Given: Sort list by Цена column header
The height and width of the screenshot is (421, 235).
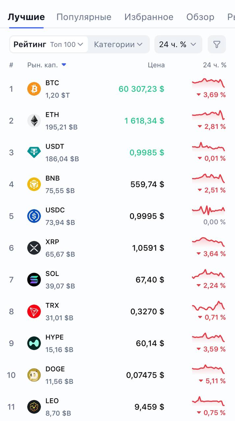Looking at the screenshot, I should (156, 65).
